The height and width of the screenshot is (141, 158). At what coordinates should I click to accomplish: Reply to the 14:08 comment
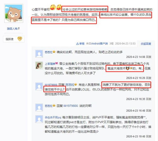[x=149, y=57]
